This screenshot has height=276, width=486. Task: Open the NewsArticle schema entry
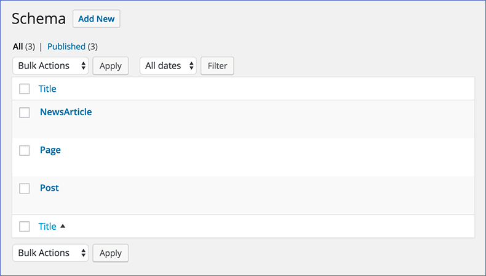66,112
